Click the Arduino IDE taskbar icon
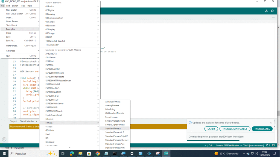Image resolution: width=280 pixels, height=157 pixels. [x=166, y=153]
